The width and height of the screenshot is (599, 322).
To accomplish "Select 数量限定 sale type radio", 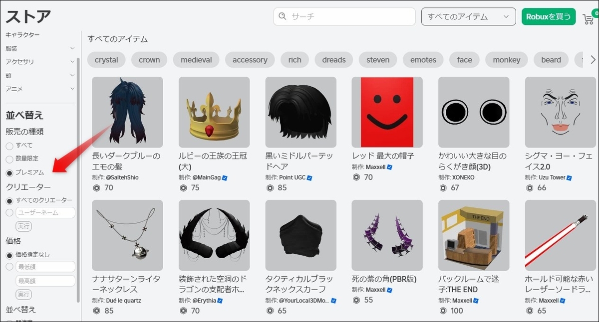I will [9, 160].
